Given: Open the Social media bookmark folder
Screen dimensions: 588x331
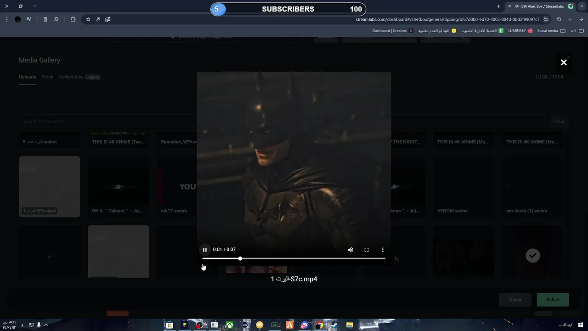Looking at the screenshot, I should click(x=551, y=31).
